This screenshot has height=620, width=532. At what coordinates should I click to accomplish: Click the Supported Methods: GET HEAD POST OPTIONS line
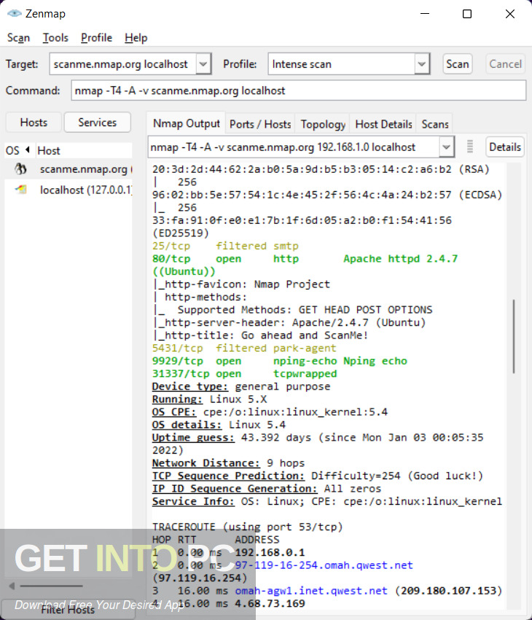click(292, 309)
